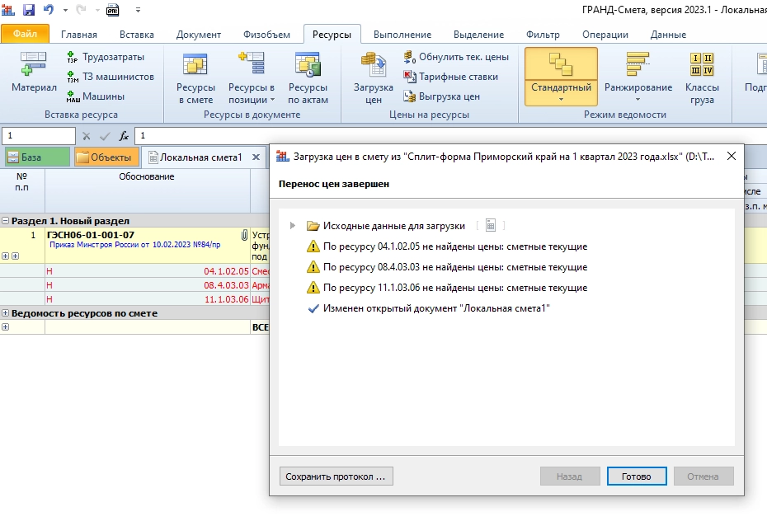This screenshot has height=521, width=767.
Task: Expand Ведомость ресурсов по смете section
Action: click(x=6, y=313)
